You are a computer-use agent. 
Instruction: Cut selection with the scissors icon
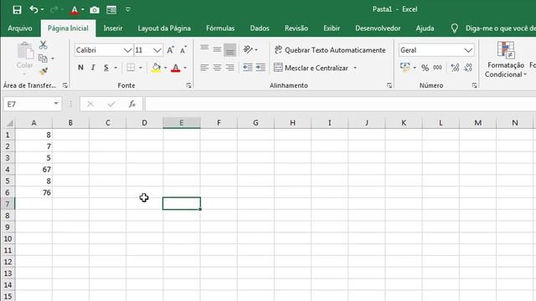43,44
